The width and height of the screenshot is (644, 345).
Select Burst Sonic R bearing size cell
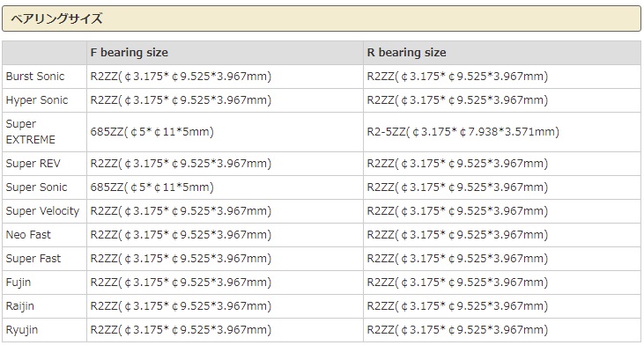pos(502,77)
